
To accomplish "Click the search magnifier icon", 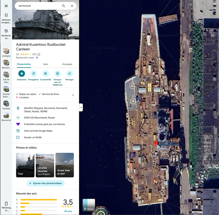I will [x=63, y=6].
